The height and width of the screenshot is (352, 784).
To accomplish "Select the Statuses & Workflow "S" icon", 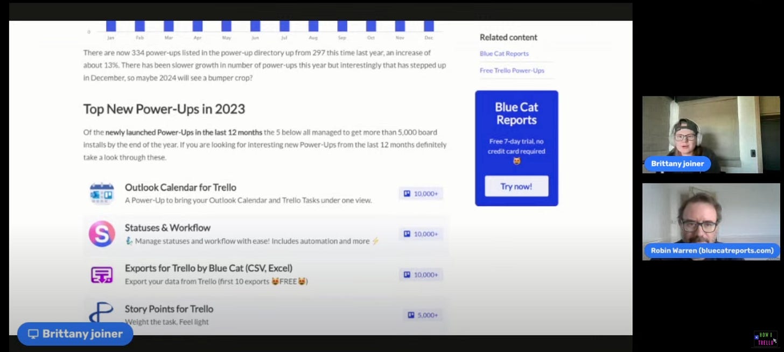I will pyautogui.click(x=101, y=234).
